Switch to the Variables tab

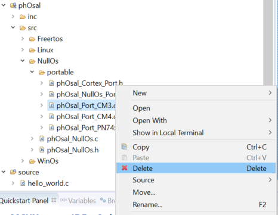pos(82,201)
